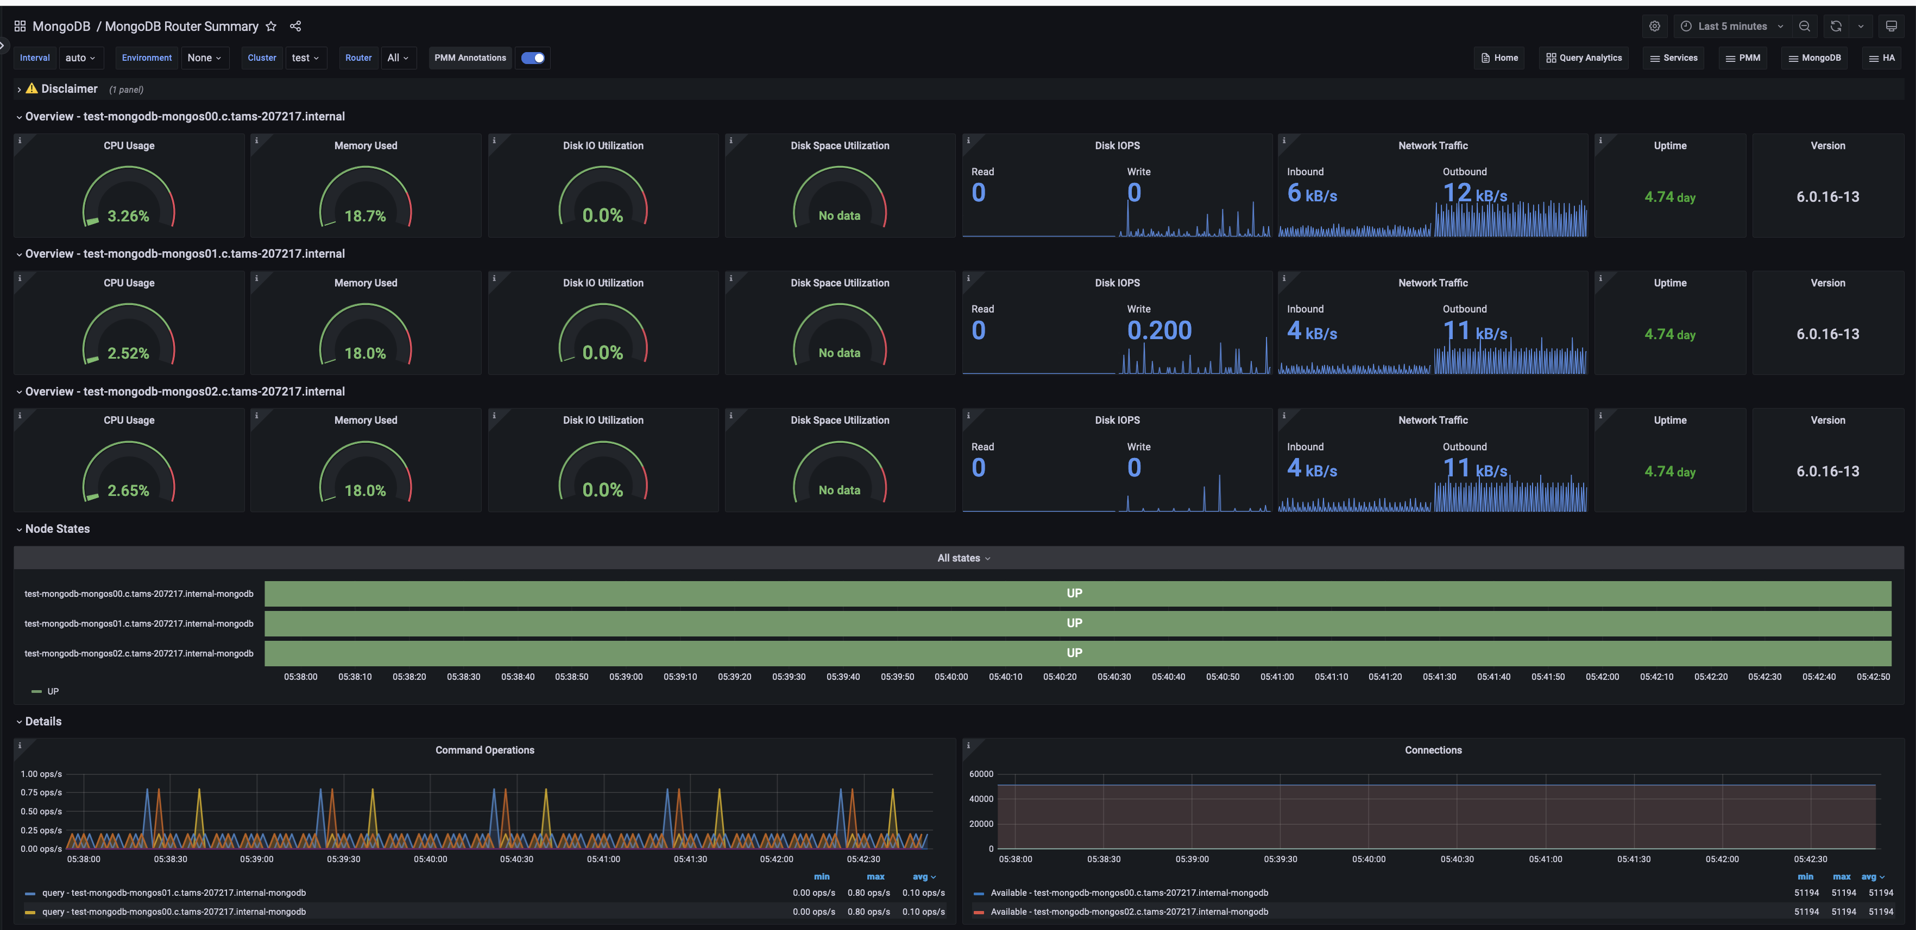Open the Home link menu
The height and width of the screenshot is (930, 1916).
tap(1499, 58)
